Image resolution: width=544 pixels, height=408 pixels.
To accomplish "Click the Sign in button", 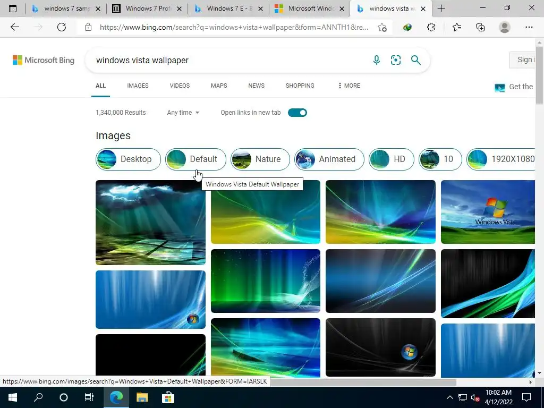I will coord(522,59).
